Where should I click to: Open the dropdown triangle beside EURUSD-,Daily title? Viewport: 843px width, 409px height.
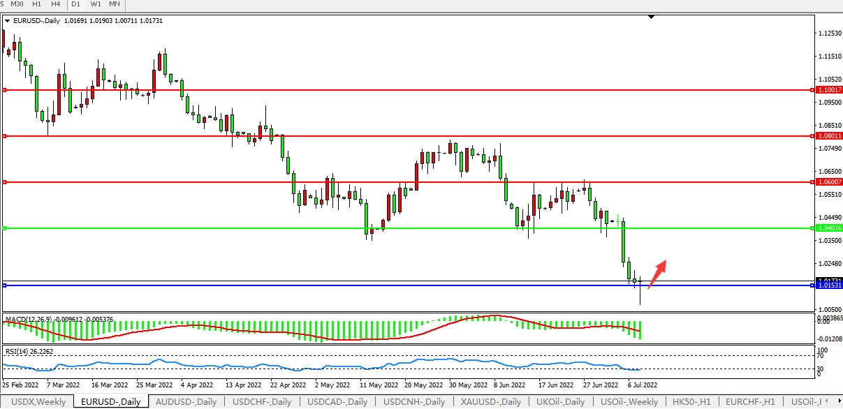coord(7,21)
